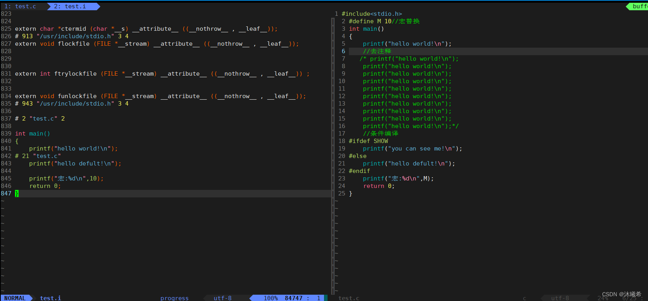Screen dimensions: 648x301
Task: Click 'return 0;' on line 846
Action: [x=45, y=186]
